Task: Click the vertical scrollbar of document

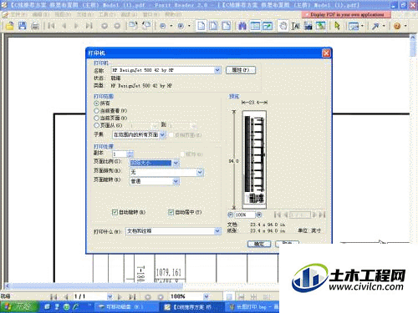Action: [413, 159]
